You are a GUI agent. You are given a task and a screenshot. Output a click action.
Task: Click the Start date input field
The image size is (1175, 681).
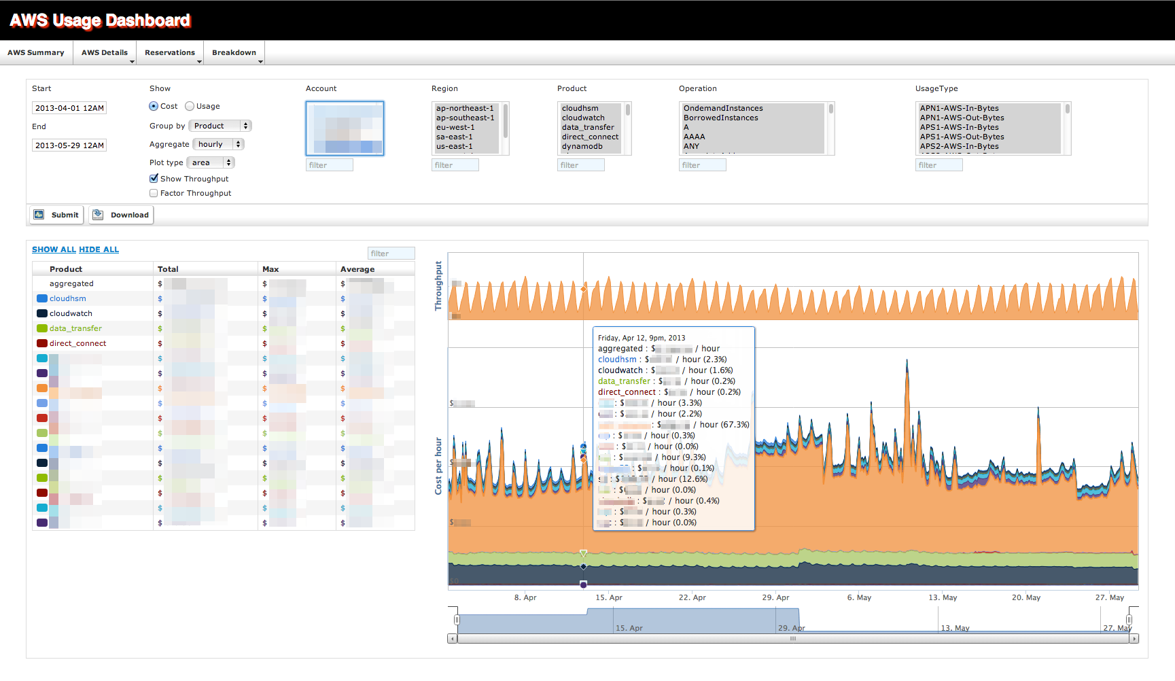click(x=69, y=108)
